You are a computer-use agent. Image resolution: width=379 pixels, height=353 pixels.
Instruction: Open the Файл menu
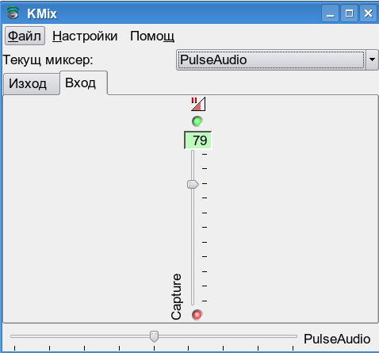25,36
